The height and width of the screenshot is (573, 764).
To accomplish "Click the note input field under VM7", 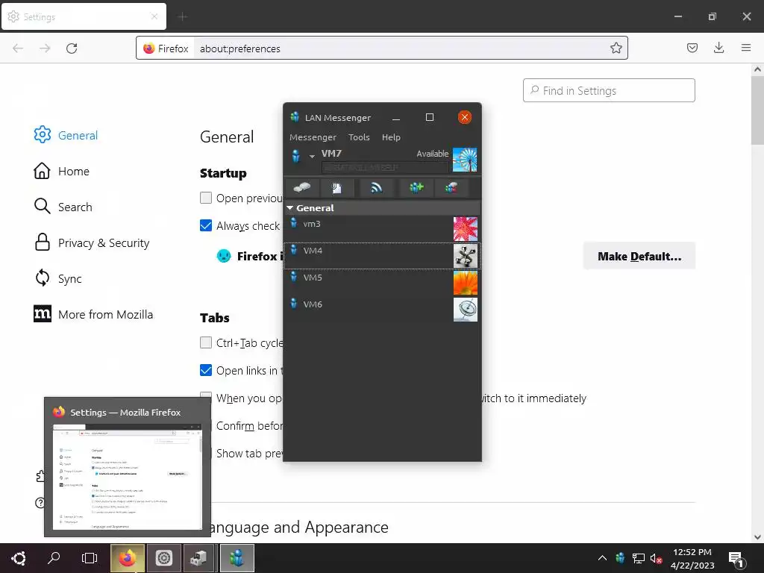I will click(385, 168).
